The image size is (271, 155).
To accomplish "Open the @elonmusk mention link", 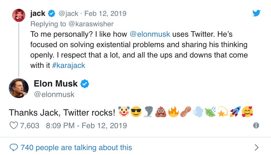I will coord(150,34).
